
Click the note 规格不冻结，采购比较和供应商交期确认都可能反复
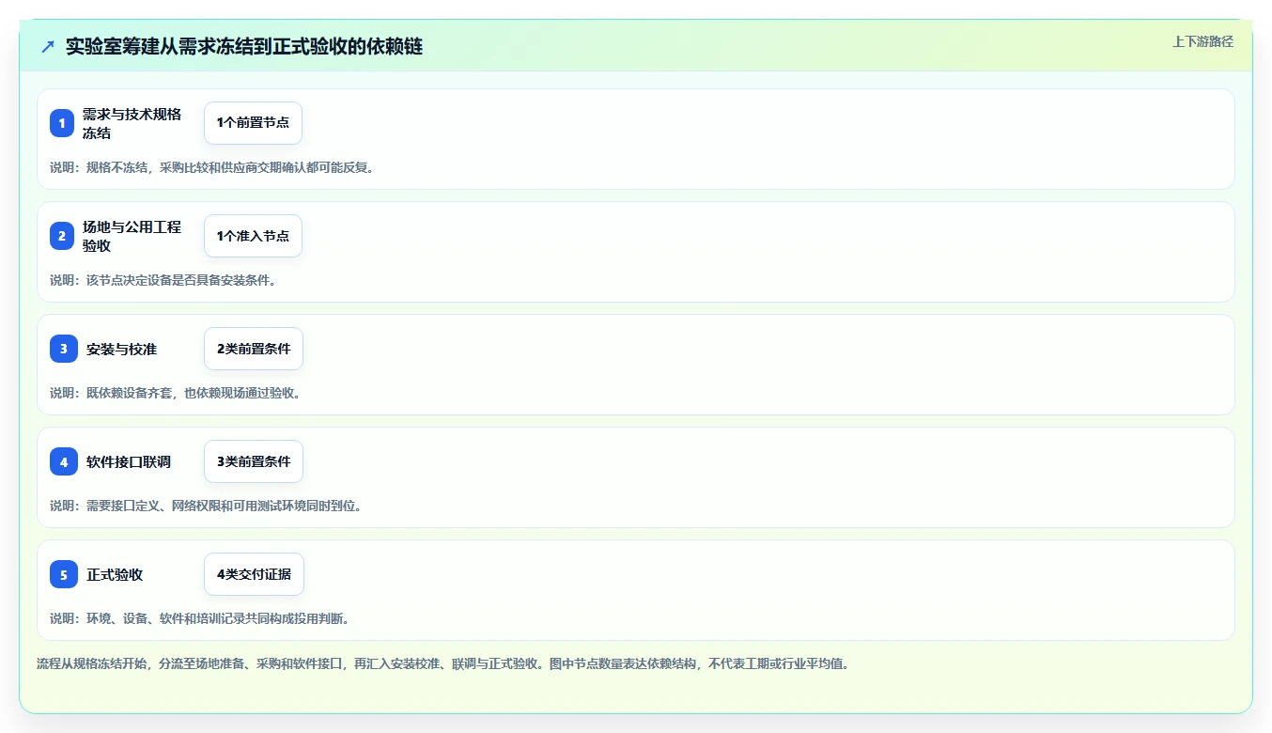point(211,167)
